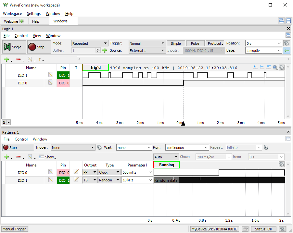This screenshot has width=293, height=233.
Task: Open the Protocol trigger button
Action: pos(215,43)
